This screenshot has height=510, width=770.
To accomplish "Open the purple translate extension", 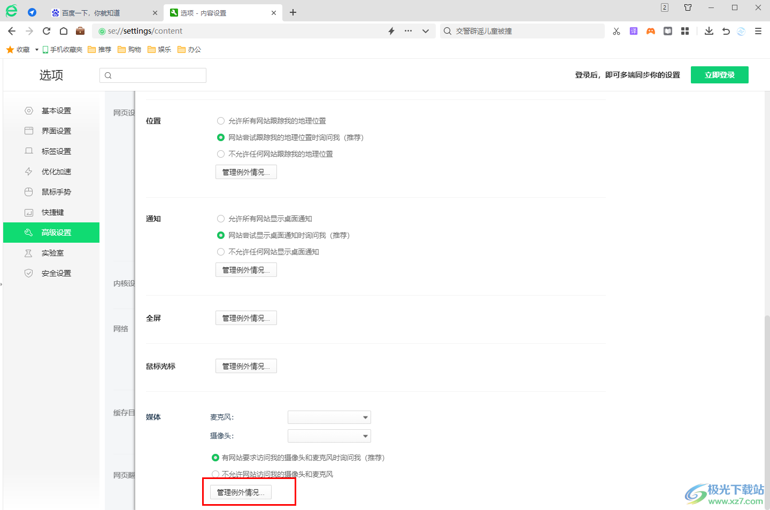I will click(x=634, y=31).
